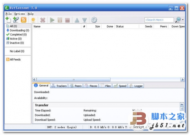
Task: Switch to the General tab
Action: [41, 85]
